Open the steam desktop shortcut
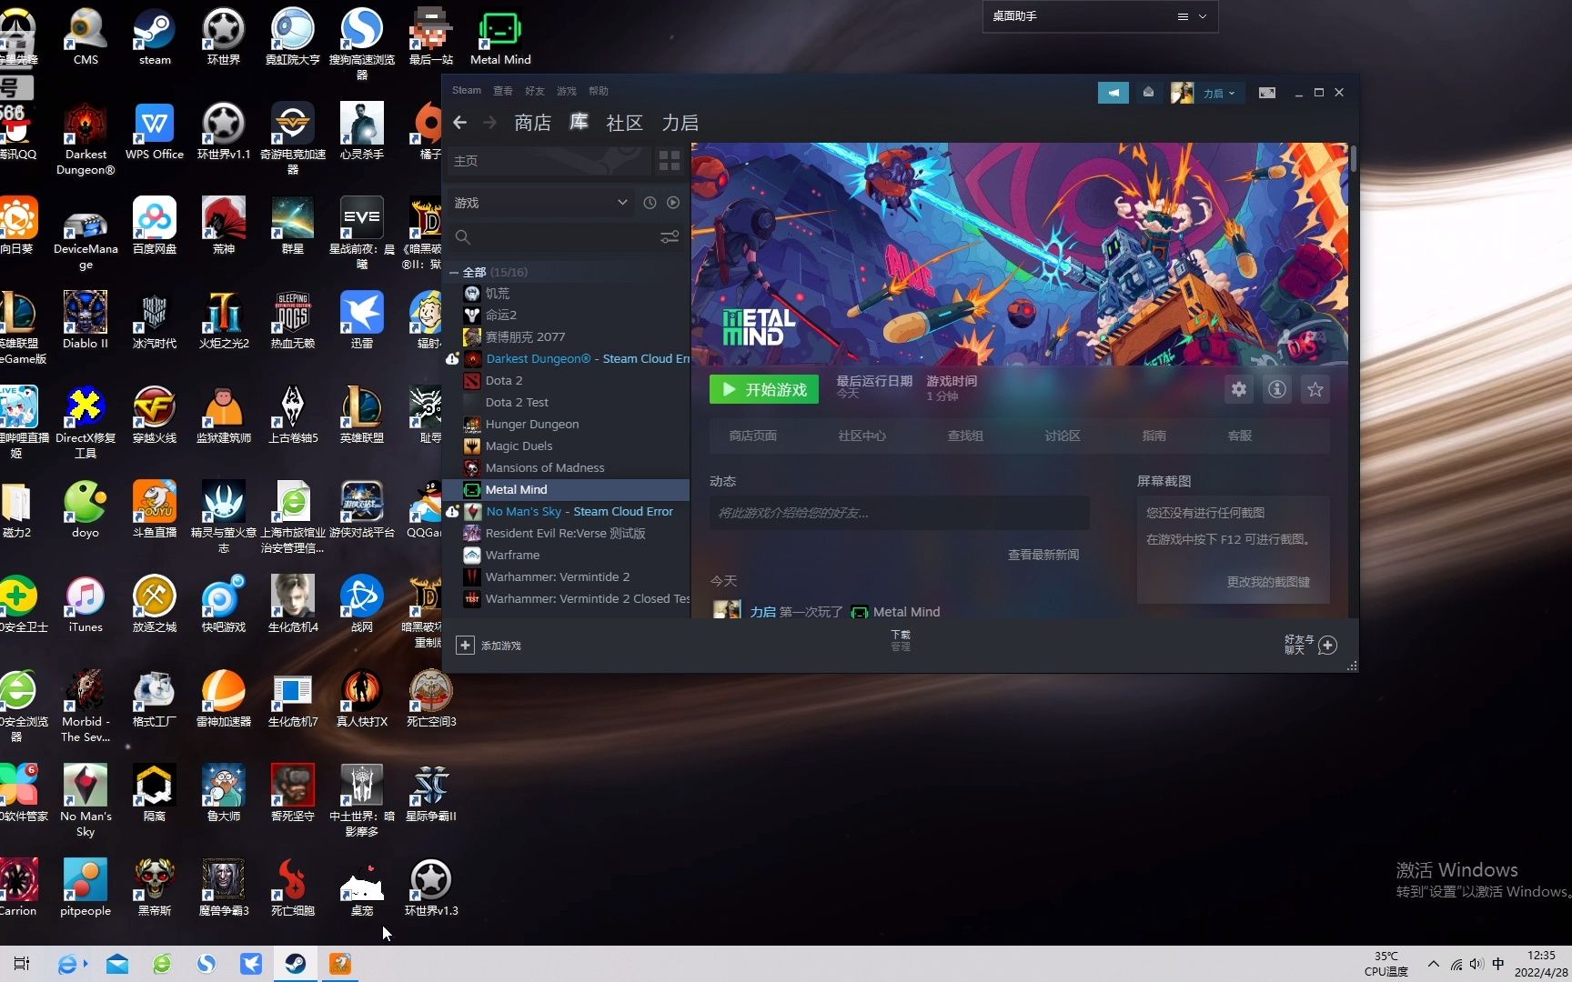Screen dimensions: 1572x982 click(155, 38)
